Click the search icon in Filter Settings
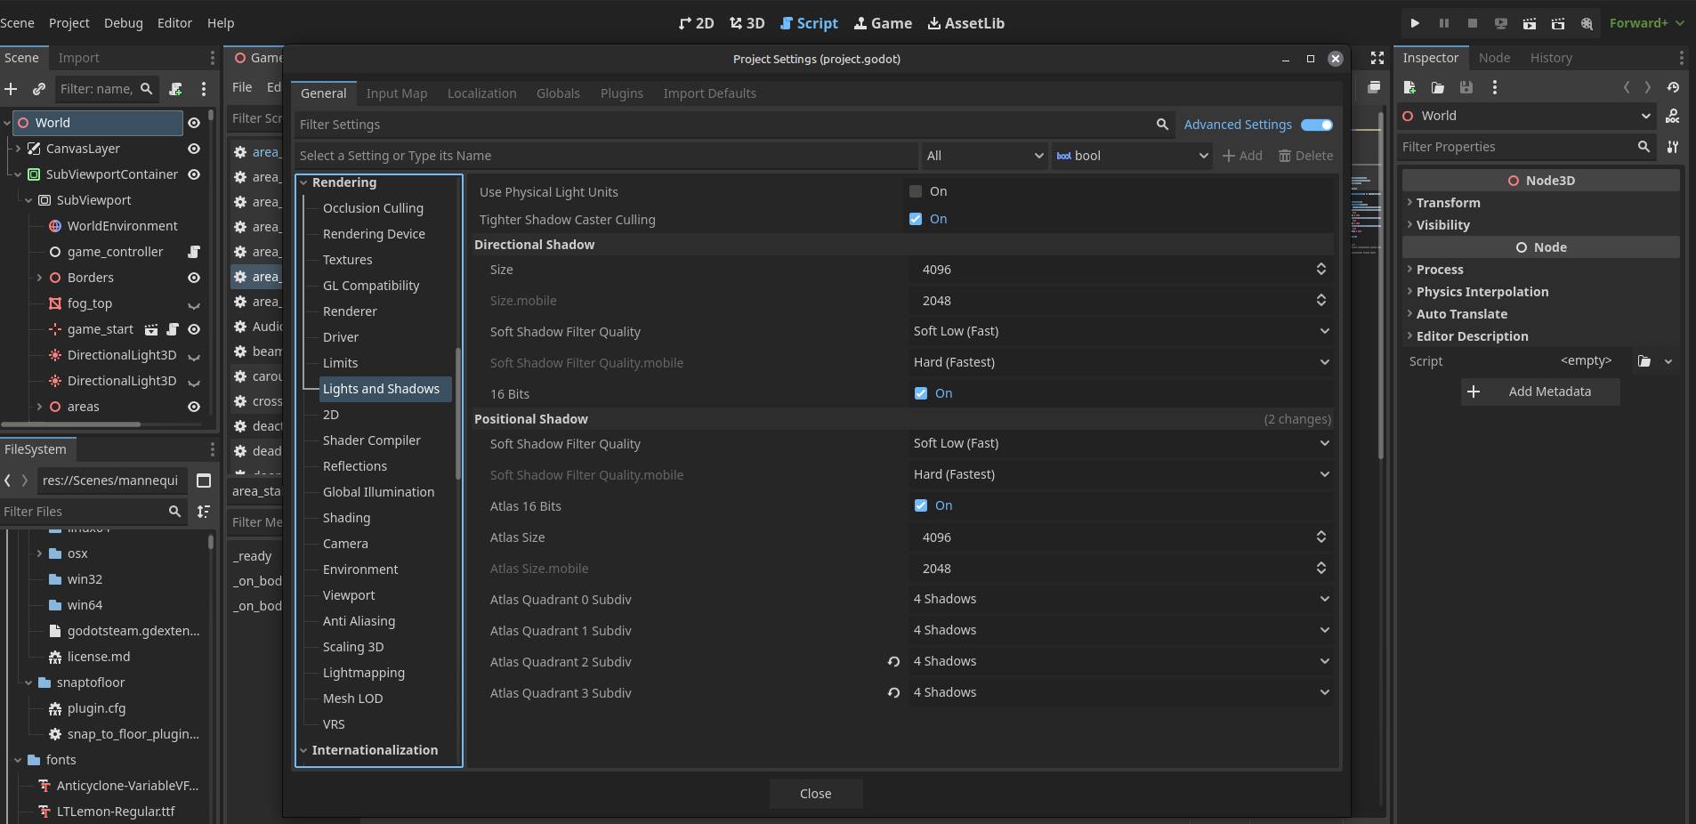 tap(1162, 125)
